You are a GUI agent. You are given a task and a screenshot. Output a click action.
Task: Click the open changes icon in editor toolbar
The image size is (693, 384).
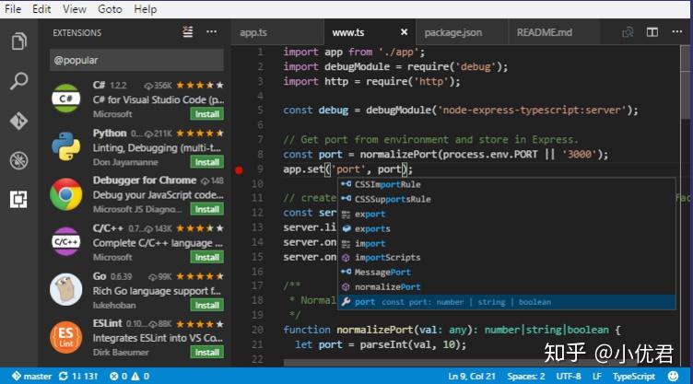(x=628, y=32)
